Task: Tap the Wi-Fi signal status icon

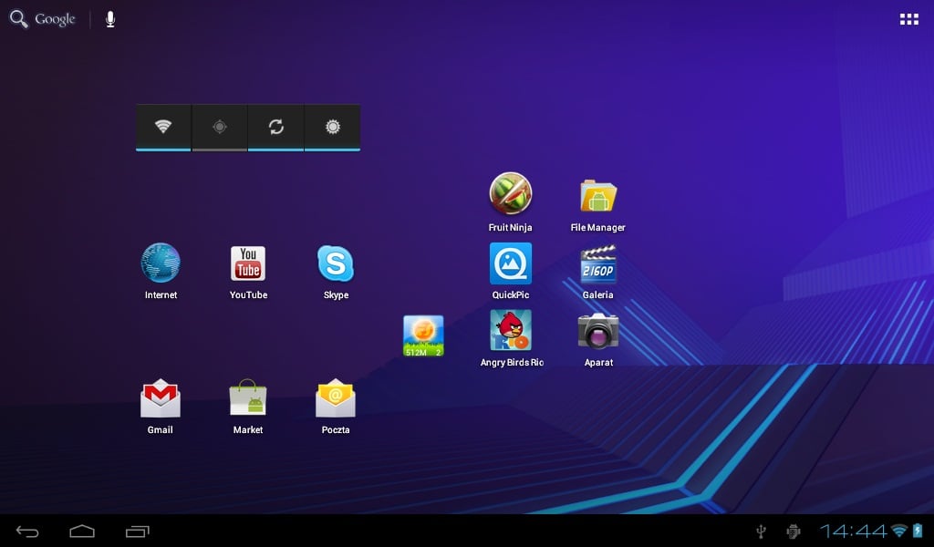Action: point(899,531)
